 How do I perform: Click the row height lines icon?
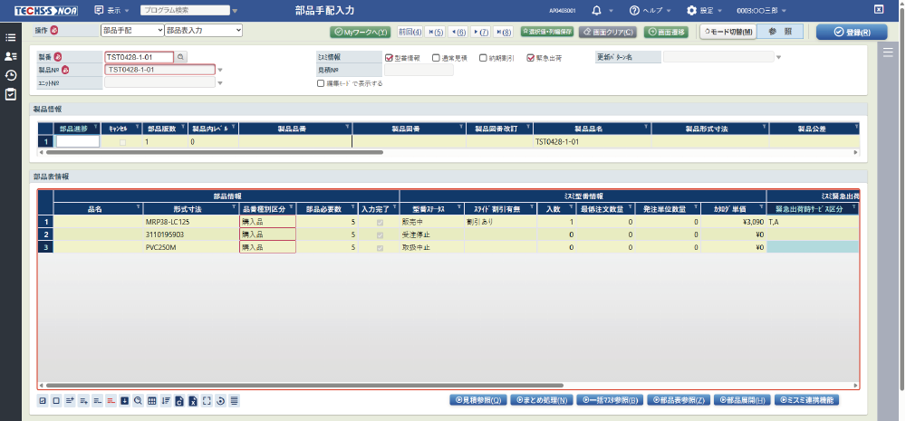pos(234,401)
